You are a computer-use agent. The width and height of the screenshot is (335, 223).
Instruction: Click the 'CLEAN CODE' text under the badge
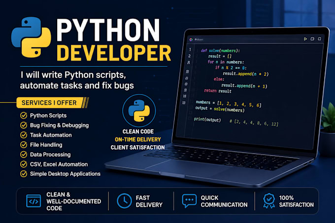coord(138,131)
